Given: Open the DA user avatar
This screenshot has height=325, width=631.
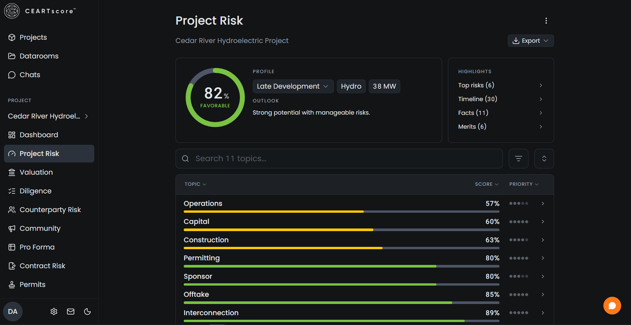Looking at the screenshot, I should click(13, 312).
